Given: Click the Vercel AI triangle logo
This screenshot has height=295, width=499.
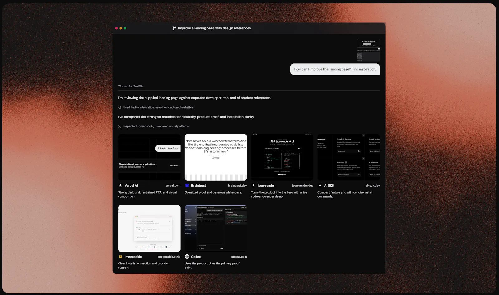Looking at the screenshot, I should [x=120, y=185].
